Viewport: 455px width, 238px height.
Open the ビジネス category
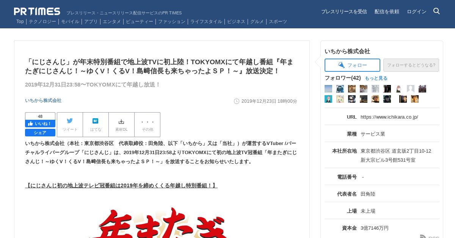point(236,22)
